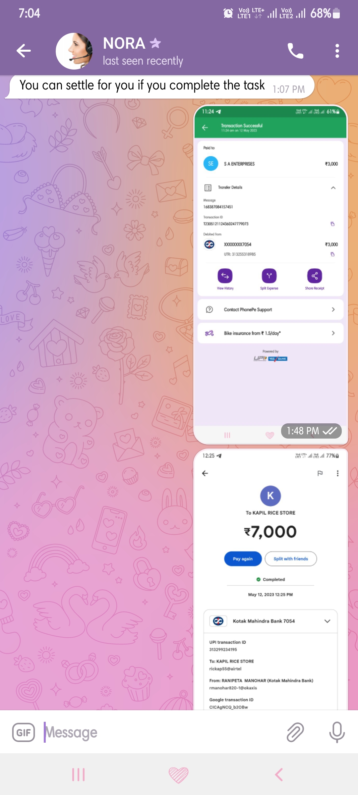The height and width of the screenshot is (795, 358).
Task: Start a voice call with NORA
Action: tap(295, 51)
